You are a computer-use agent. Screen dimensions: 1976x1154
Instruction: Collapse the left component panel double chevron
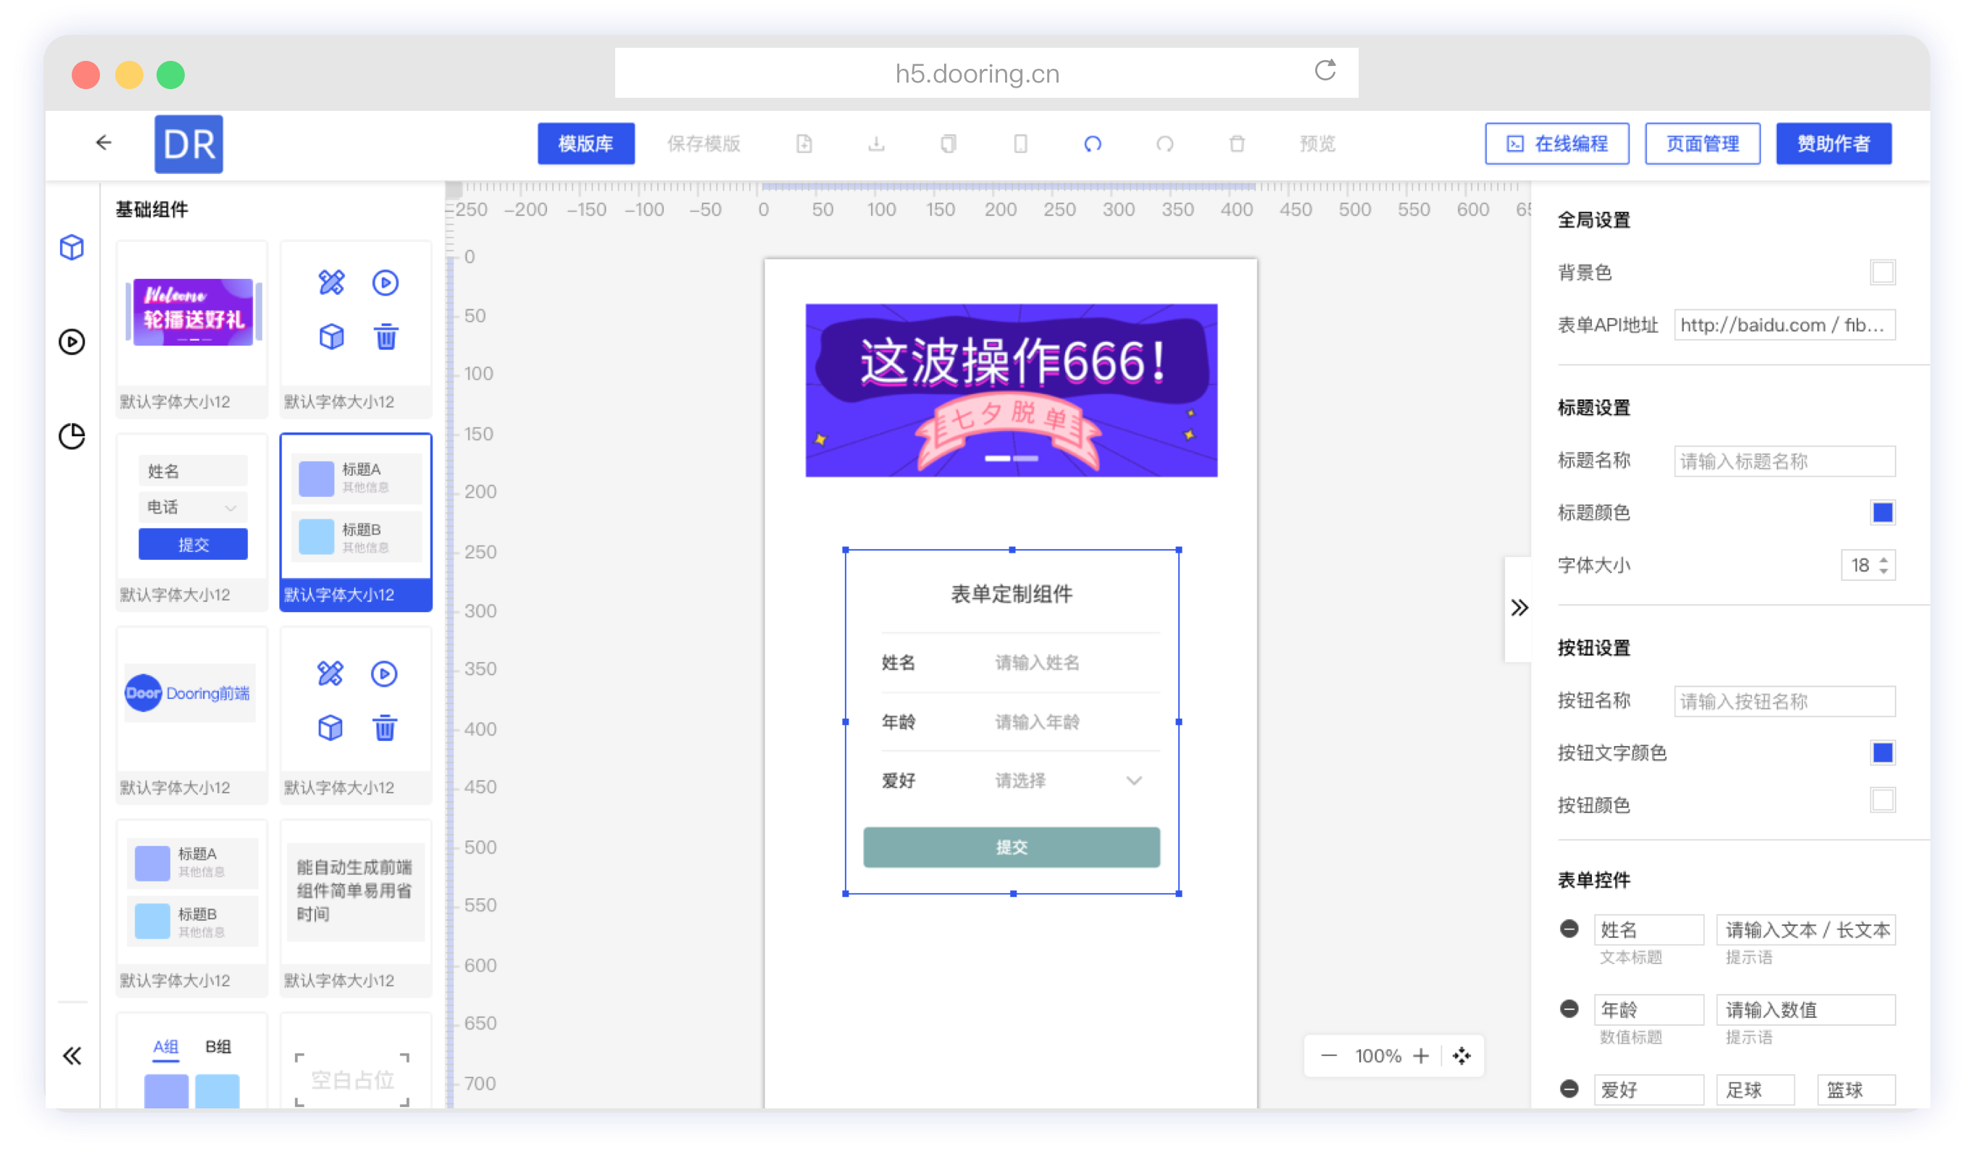point(72,1055)
